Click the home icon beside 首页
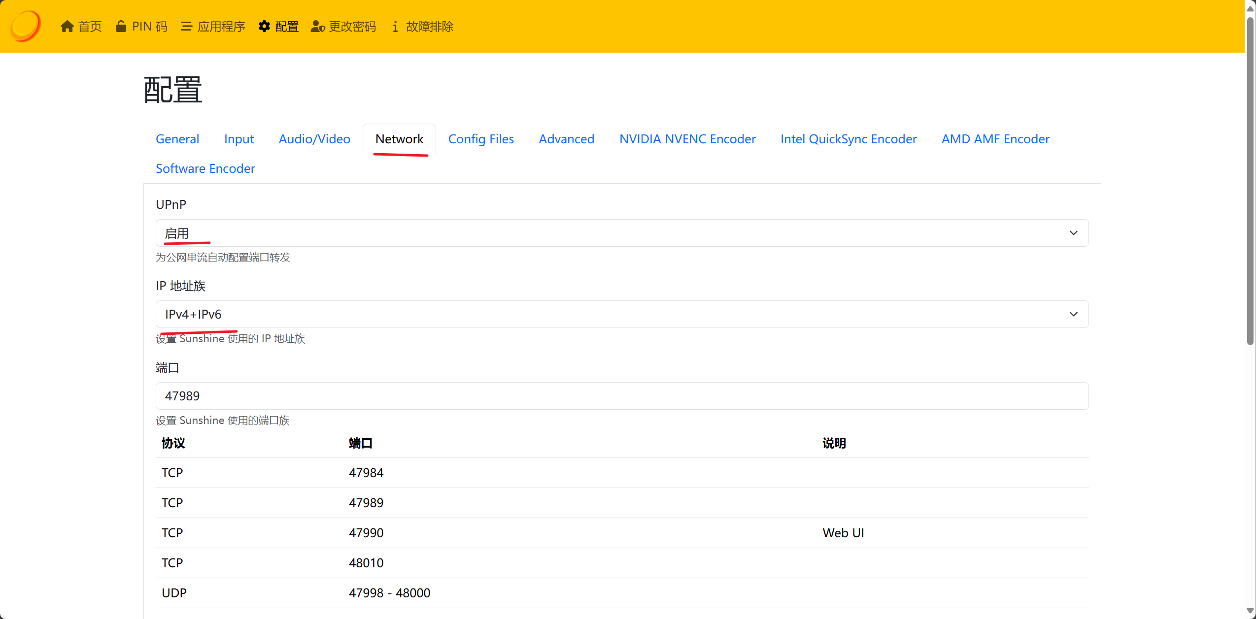The image size is (1256, 619). (67, 27)
